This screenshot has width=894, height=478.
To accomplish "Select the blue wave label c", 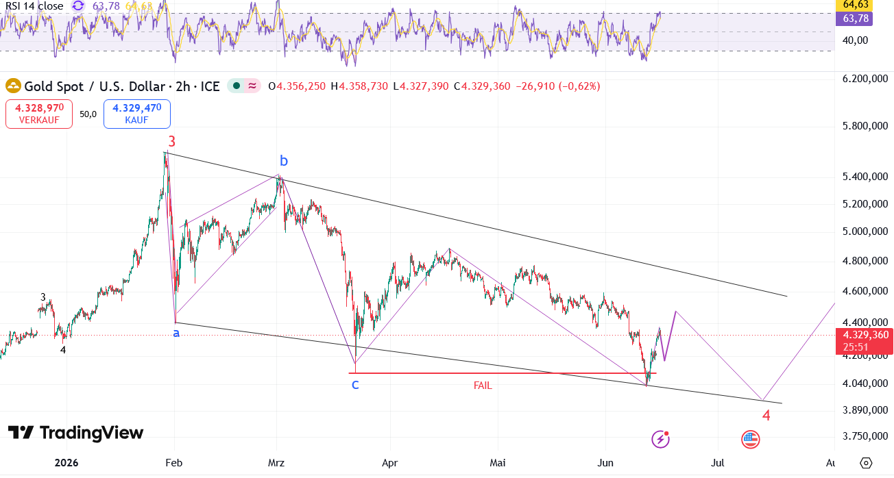I will click(355, 385).
